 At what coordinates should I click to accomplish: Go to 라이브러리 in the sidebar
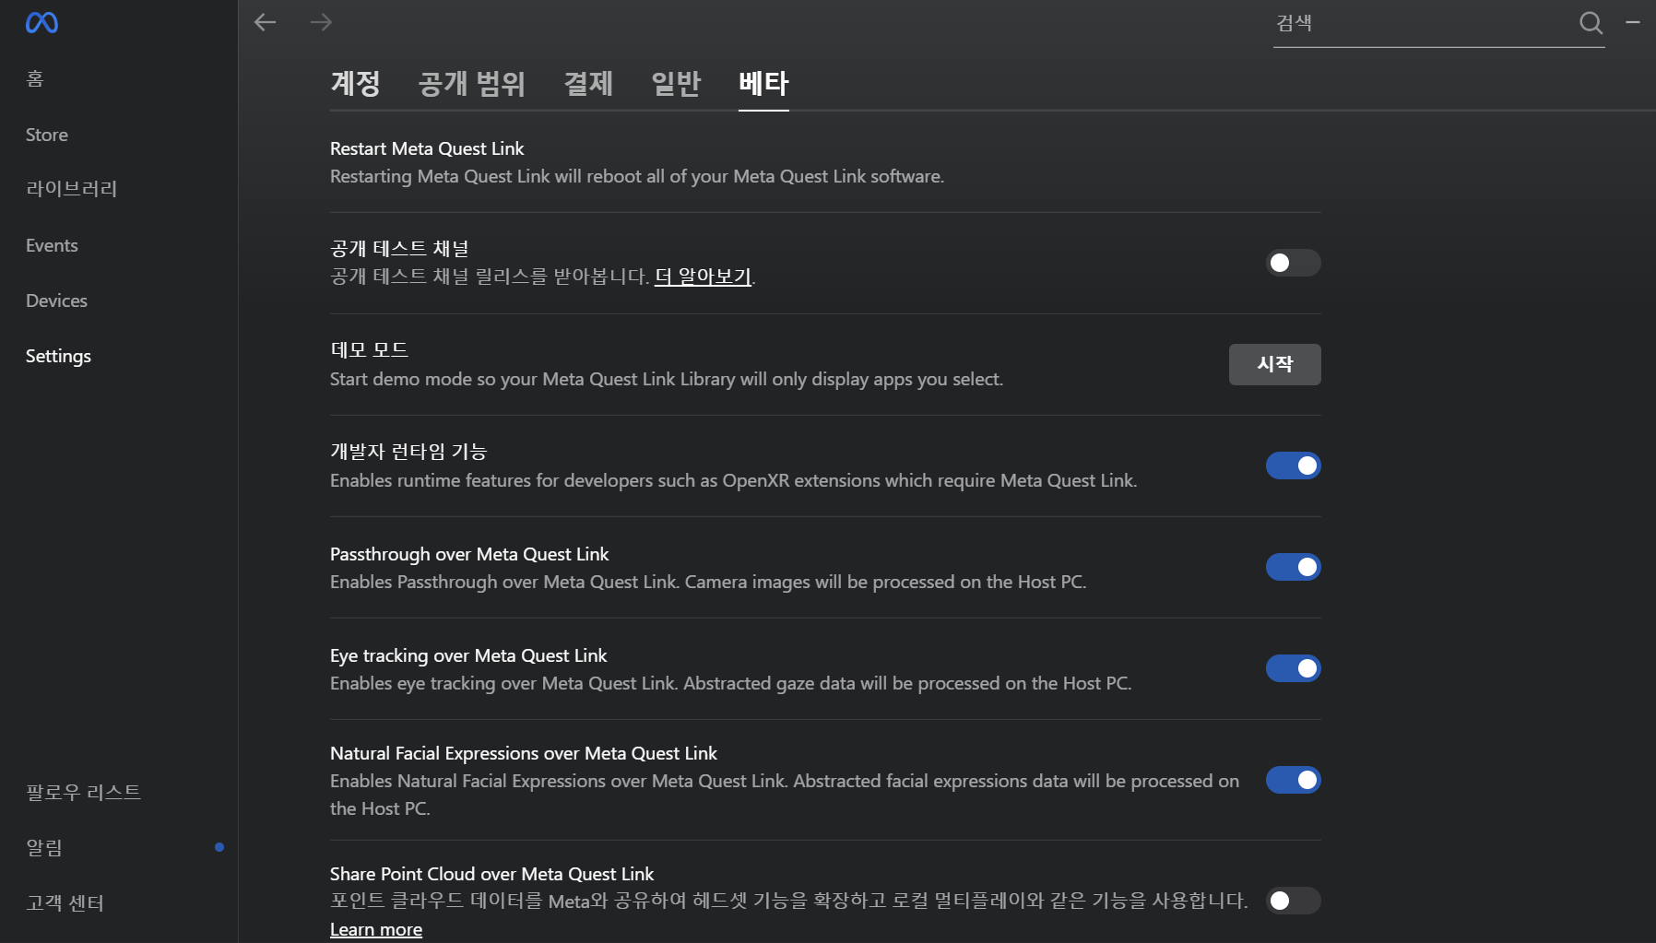point(72,189)
